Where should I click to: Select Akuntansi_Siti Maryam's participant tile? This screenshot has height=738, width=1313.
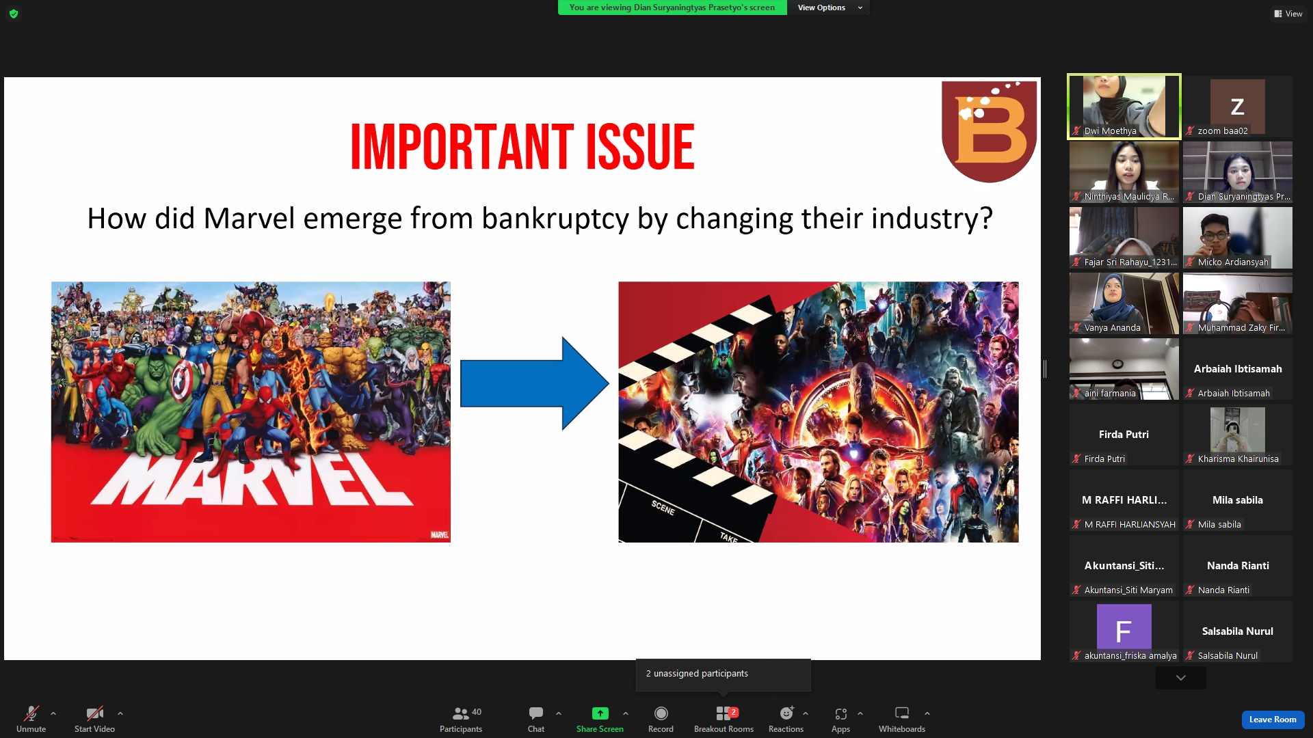pos(1124,566)
